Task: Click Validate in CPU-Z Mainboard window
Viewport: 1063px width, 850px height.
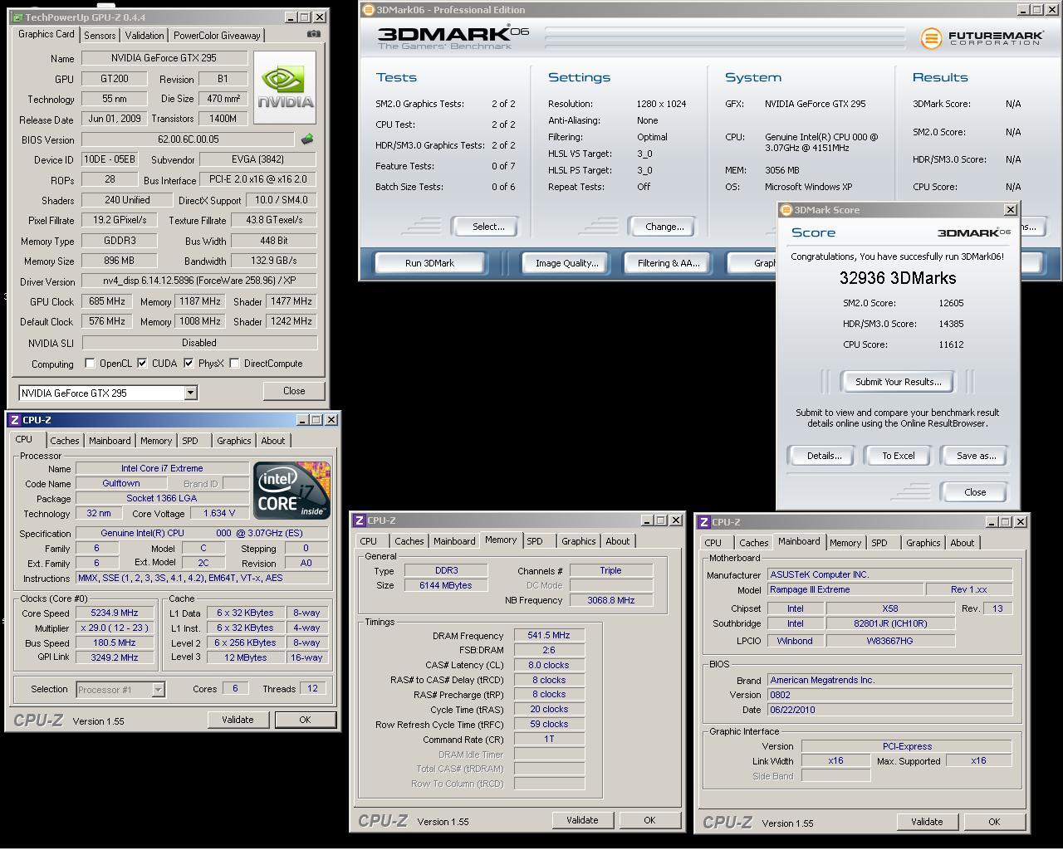Action: click(927, 822)
